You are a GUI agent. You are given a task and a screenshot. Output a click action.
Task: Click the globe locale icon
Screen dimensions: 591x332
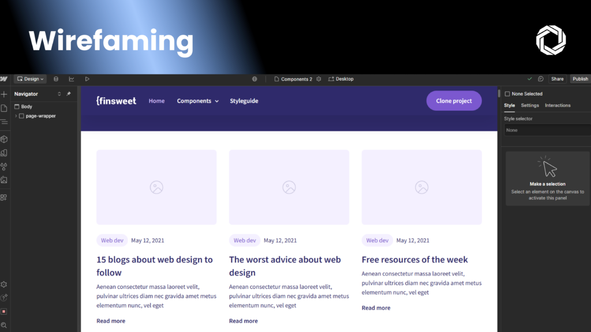click(255, 79)
